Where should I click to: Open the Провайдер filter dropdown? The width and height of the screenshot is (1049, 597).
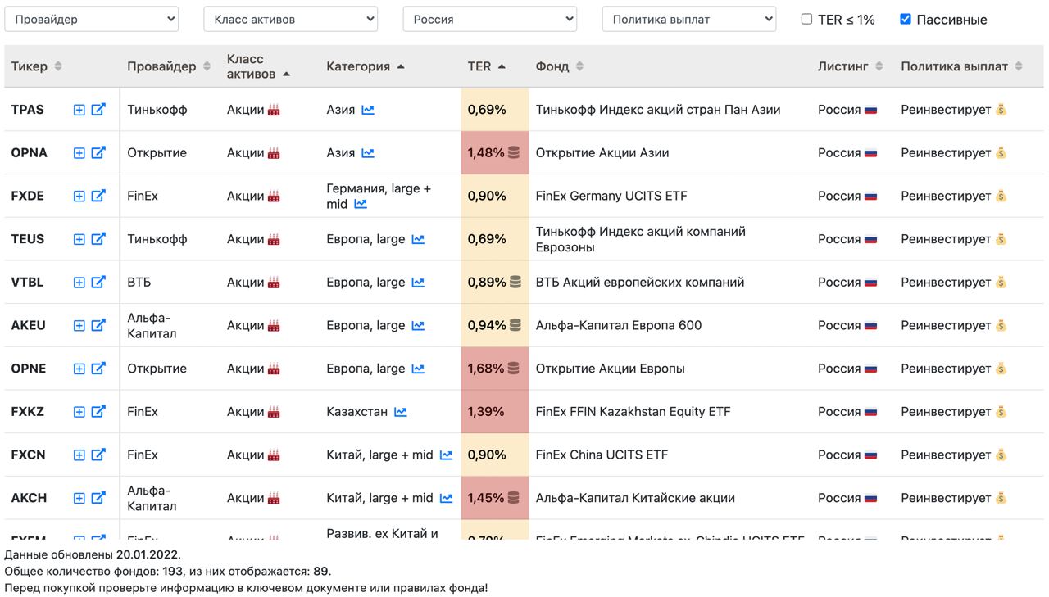pos(92,19)
